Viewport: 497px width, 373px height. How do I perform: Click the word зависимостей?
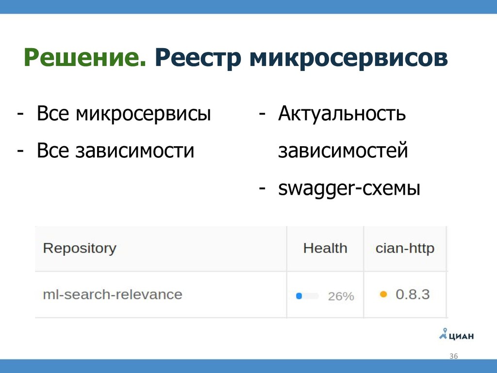point(343,151)
